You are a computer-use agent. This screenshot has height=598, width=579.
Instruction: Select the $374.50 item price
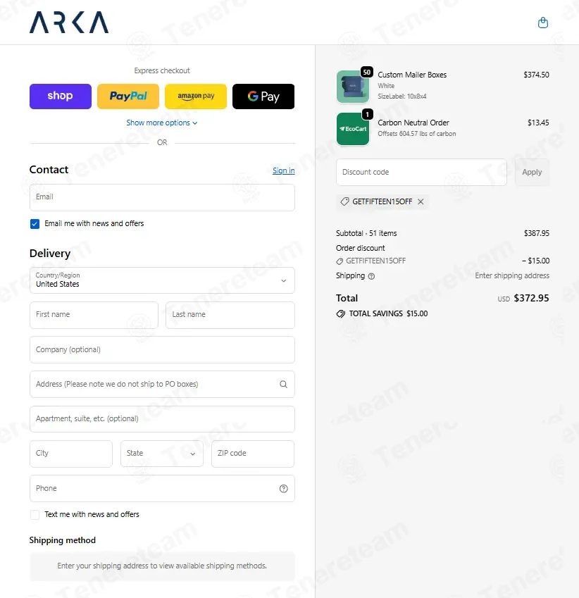coord(536,75)
